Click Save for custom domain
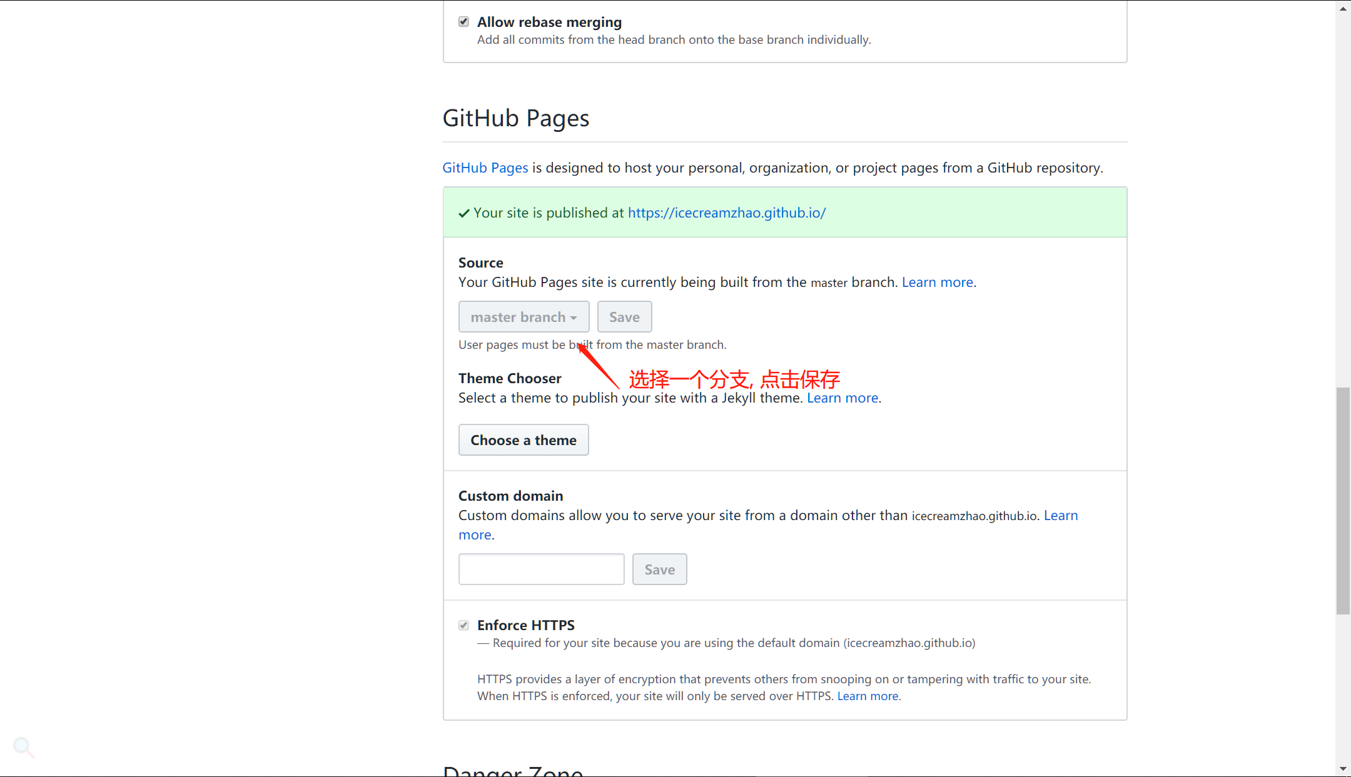This screenshot has height=777, width=1351. coord(660,569)
